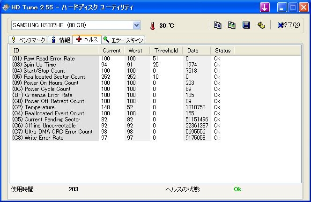Select the Temperature attribute row
Screen dimensions: 311x202
coord(39,107)
